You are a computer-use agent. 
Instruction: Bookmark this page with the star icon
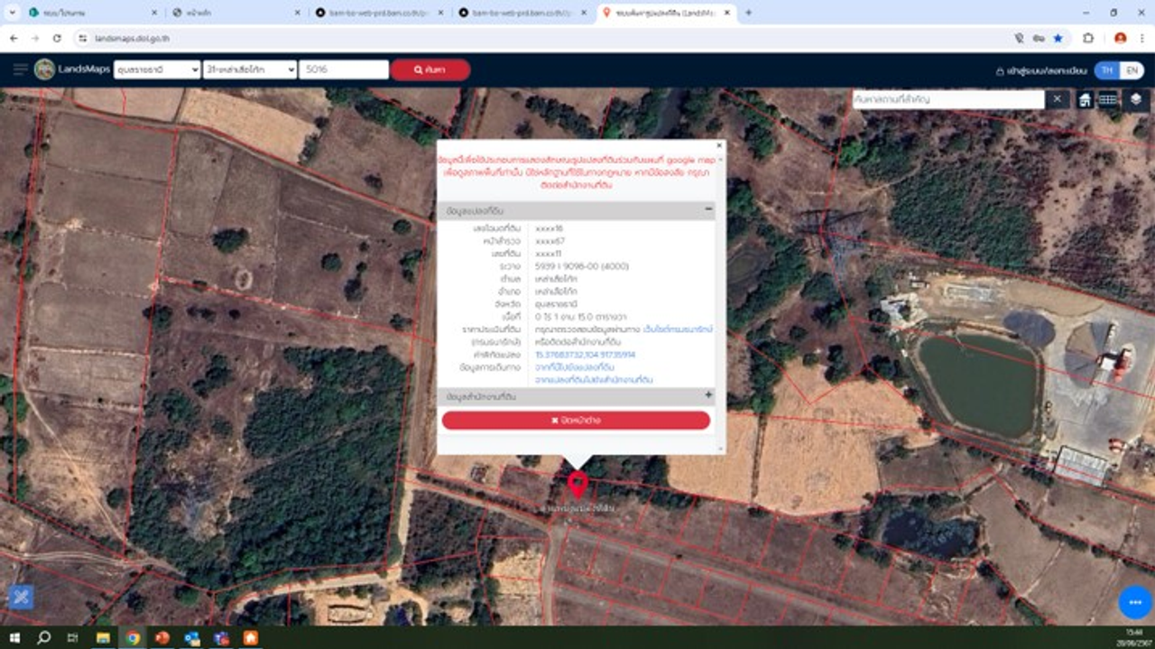[x=1058, y=39]
